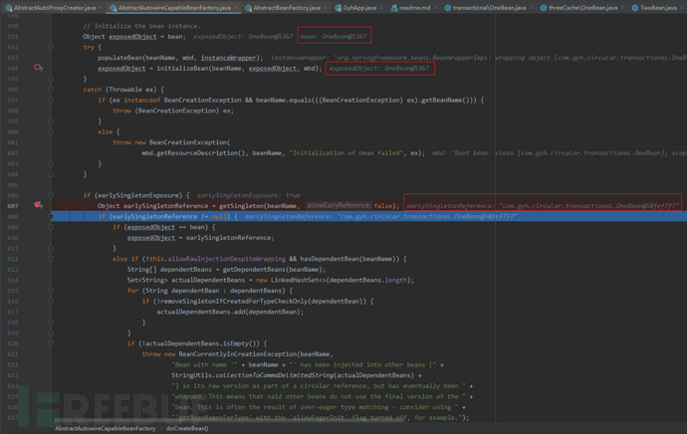Image resolution: width=687 pixels, height=434 pixels.
Task: Click the breakpoint icon on line 607
Action: coord(39,205)
